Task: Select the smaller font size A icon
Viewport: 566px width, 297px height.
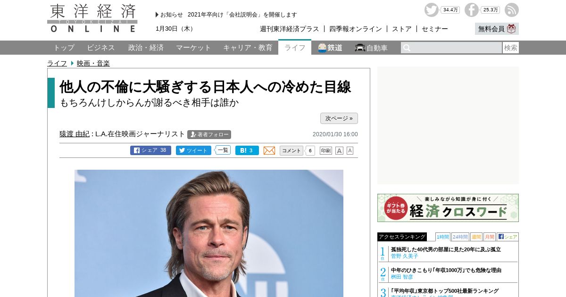Action: (x=350, y=150)
